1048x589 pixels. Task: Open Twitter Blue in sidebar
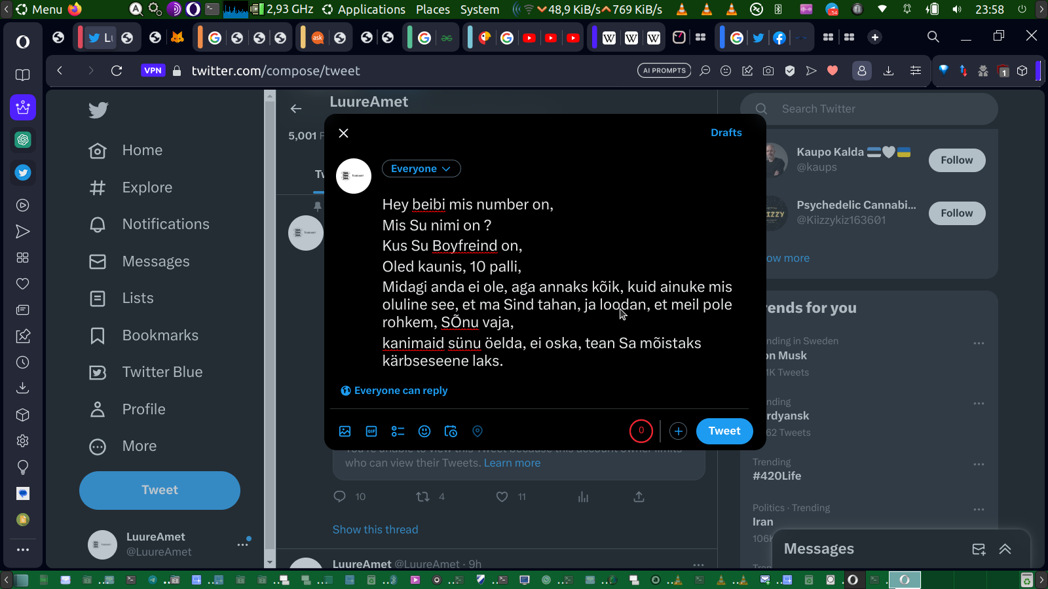[x=145, y=372]
